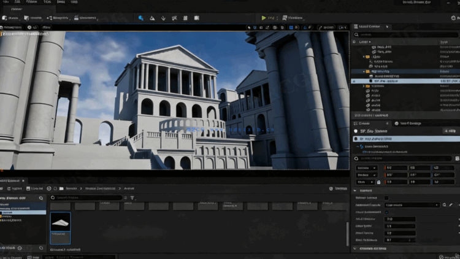Select the viewport Rotate gizmo tool
Image resolution: width=460 pixels, height=259 pixels.
pyautogui.click(x=261, y=27)
